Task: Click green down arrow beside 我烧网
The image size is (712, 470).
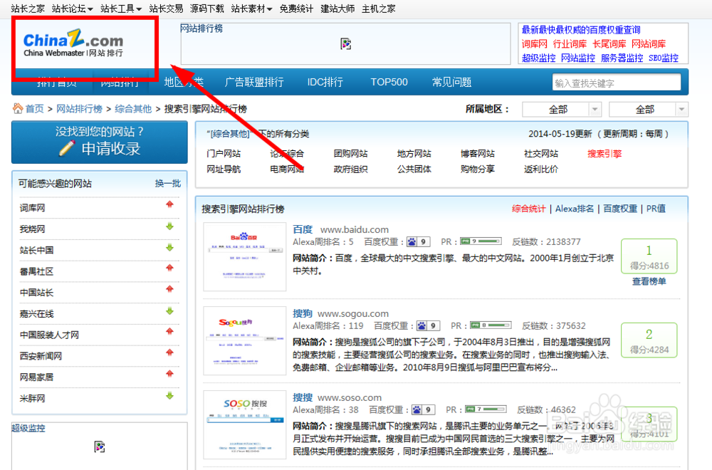Action: (x=170, y=226)
